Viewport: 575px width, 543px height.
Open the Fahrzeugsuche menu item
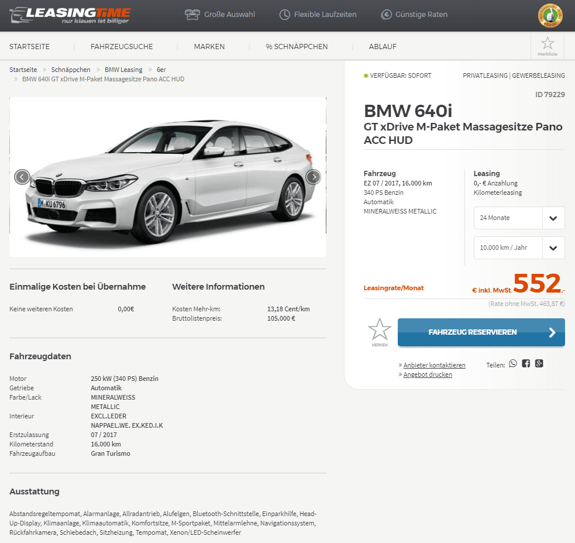(122, 47)
